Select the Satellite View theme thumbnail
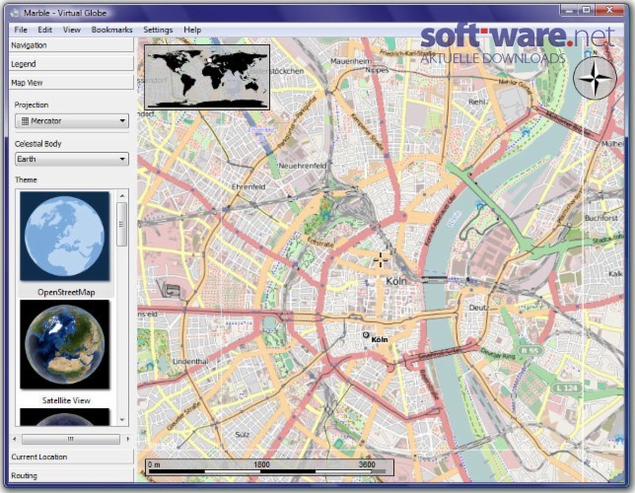635x493 pixels. click(x=65, y=344)
